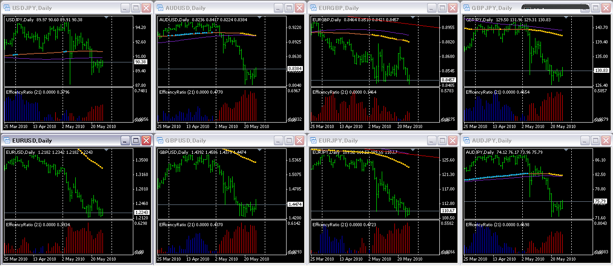Close the EURGBP,Daily chart window
The image size is (613, 266).
452,8
